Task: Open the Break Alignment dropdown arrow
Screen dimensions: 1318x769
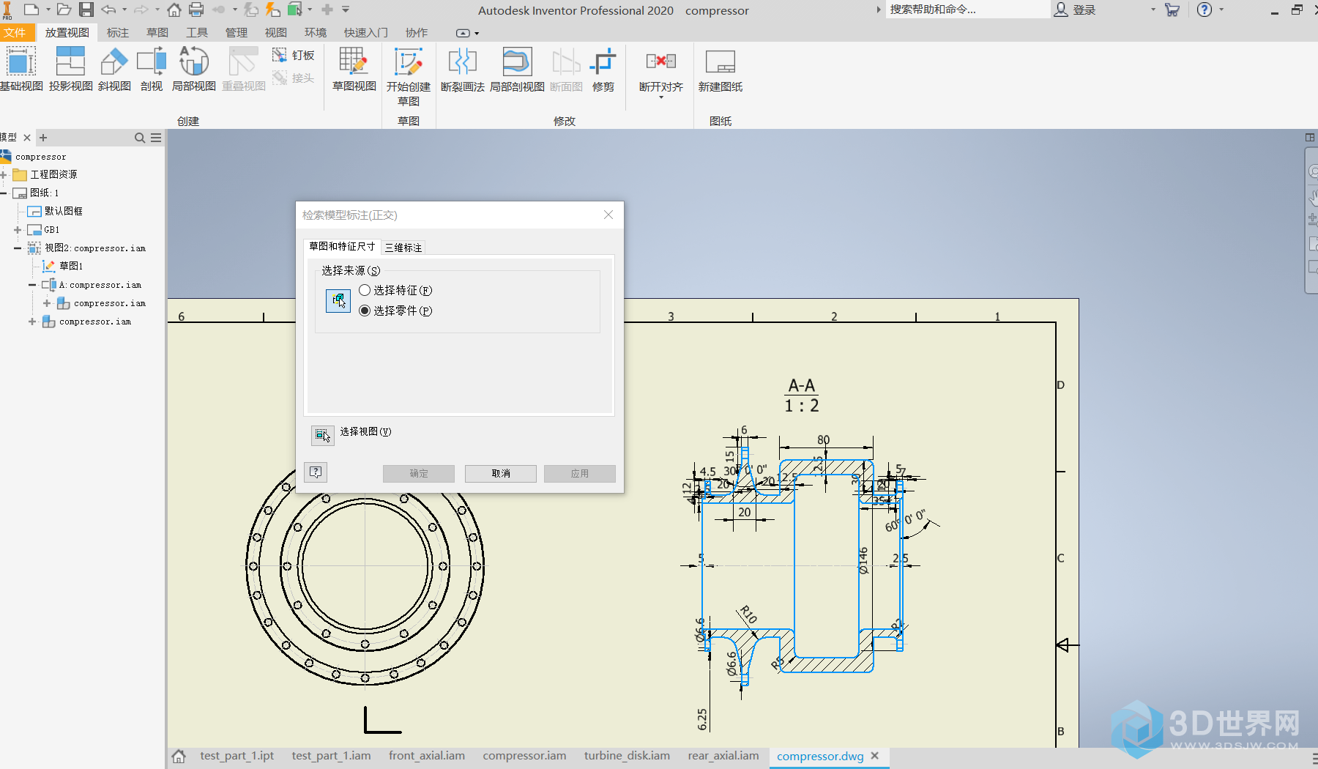Action: [x=661, y=97]
